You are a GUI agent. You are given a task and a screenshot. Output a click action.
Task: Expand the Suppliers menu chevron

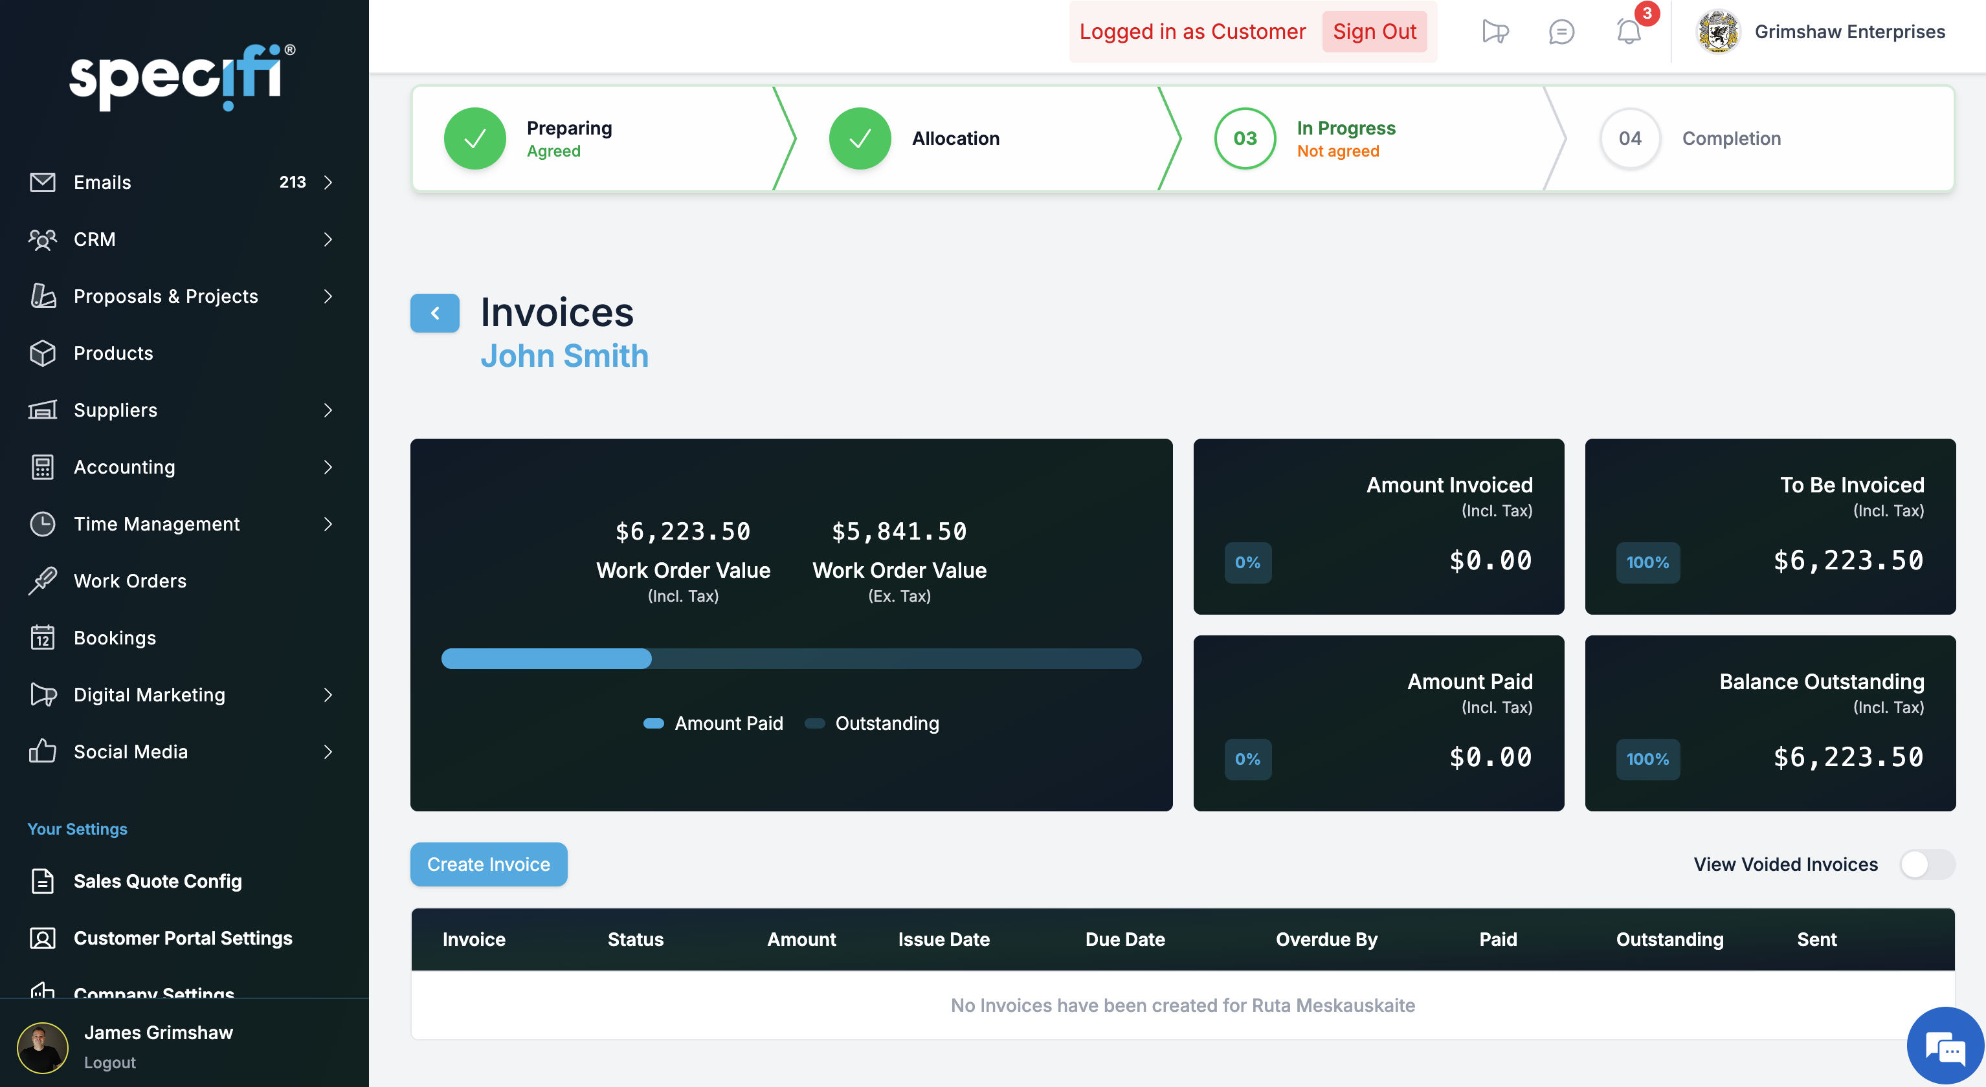click(328, 410)
